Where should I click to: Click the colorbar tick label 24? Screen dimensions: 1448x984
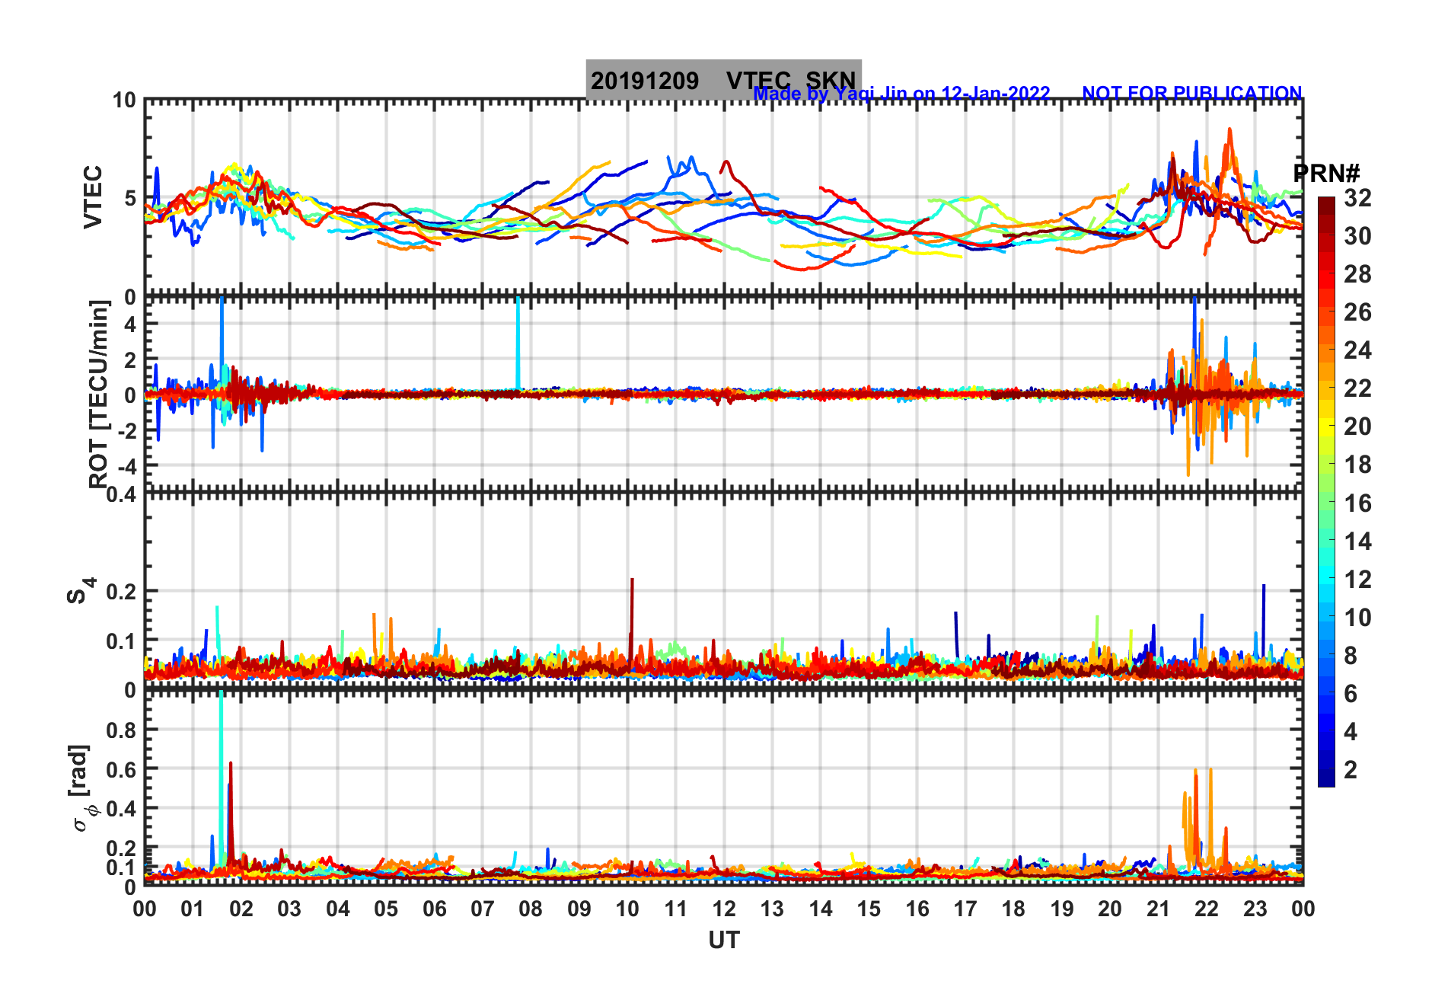point(1357,350)
